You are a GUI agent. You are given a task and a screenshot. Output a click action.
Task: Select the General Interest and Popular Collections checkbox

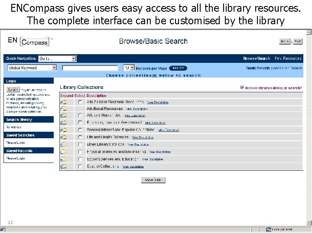pyautogui.click(x=80, y=130)
